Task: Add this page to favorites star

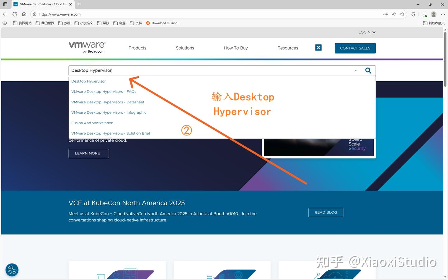Action: [402, 14]
